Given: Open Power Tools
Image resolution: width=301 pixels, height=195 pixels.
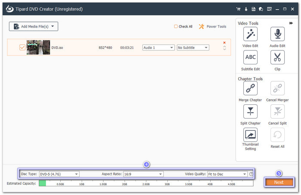Looking at the screenshot, I should [212, 27].
